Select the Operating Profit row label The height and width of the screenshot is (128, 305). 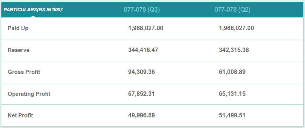point(29,94)
